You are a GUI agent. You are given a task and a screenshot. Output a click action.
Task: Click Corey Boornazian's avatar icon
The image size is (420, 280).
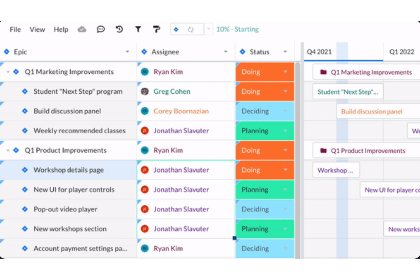[x=145, y=111]
